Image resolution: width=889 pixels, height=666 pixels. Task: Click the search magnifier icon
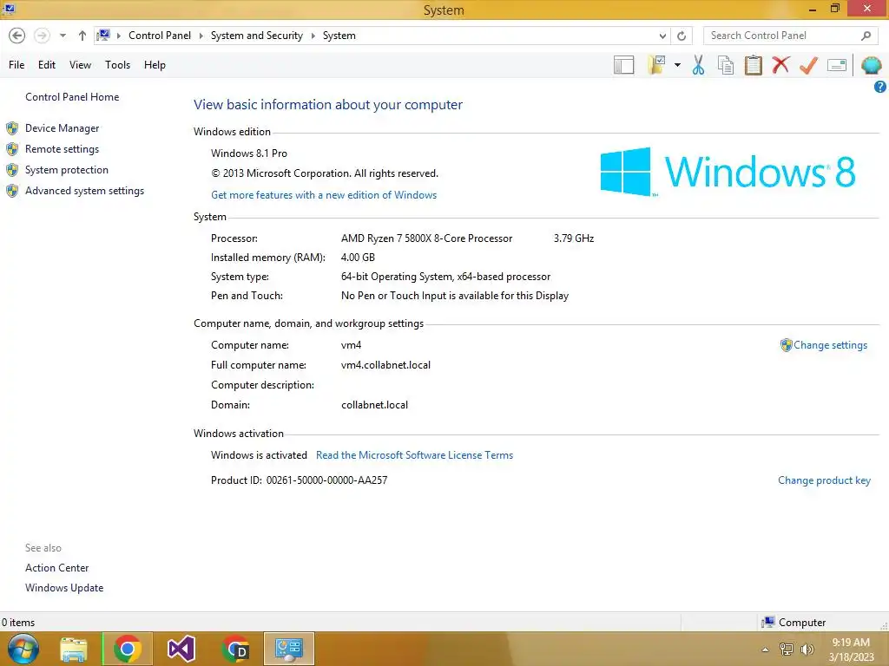click(x=866, y=36)
